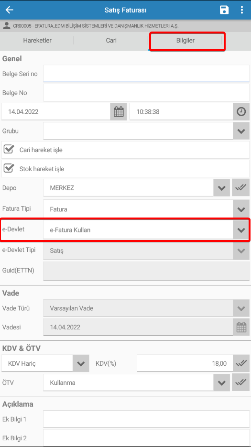The height and width of the screenshot is (447, 251).
Task: Switch to the Hareketler tab
Action: 37,41
